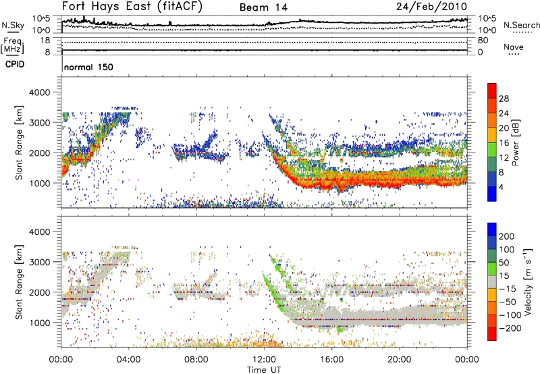
Task: Click the "Velocity [m s⁻¹]" colorbar label
Action: tap(527, 282)
